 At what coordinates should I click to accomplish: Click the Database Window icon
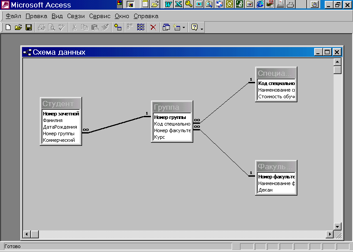(x=166, y=27)
